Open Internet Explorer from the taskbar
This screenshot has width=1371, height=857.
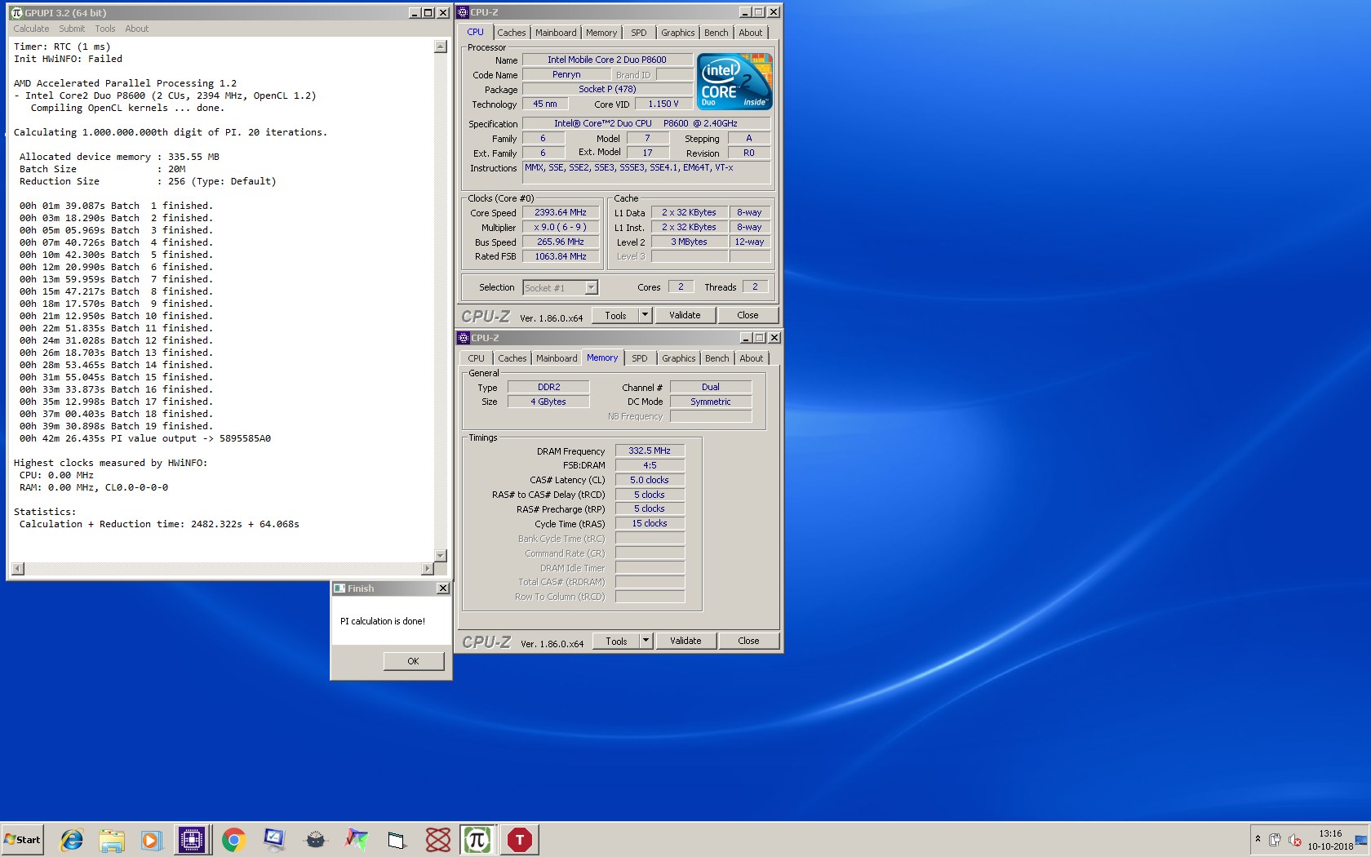(72, 840)
